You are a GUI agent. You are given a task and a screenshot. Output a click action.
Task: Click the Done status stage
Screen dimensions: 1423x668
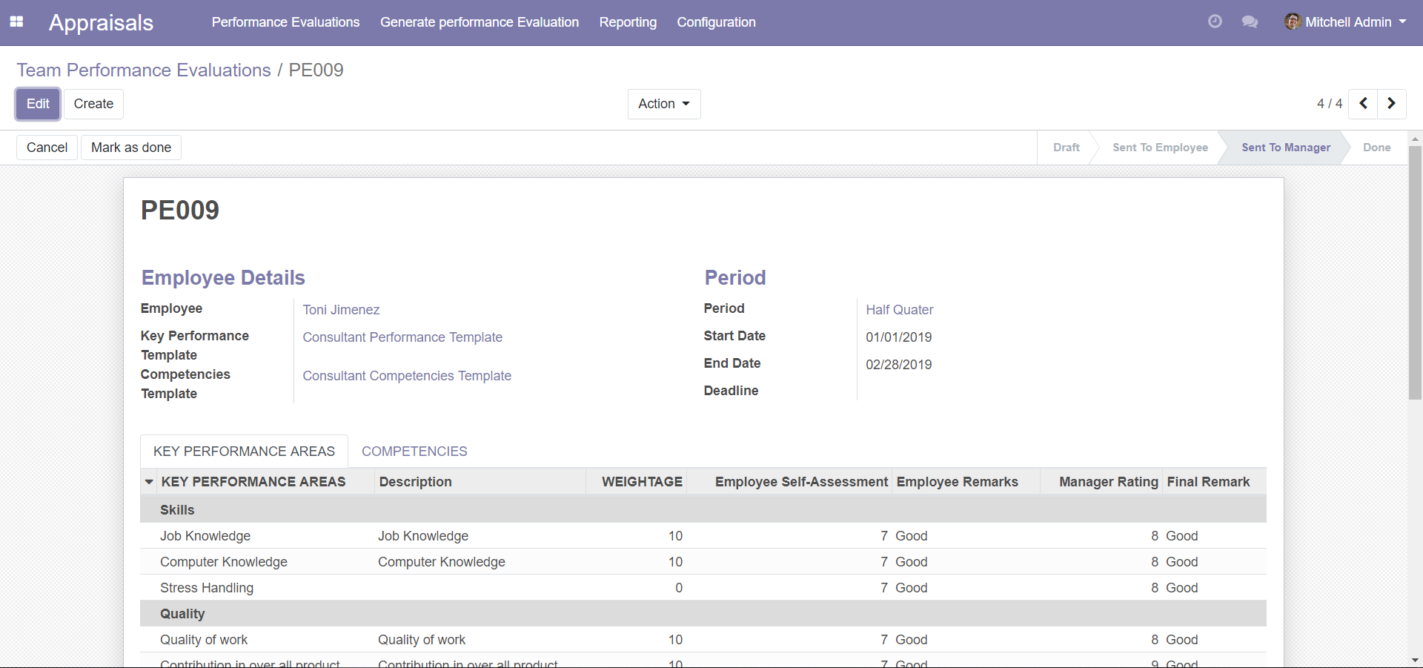[1376, 148]
